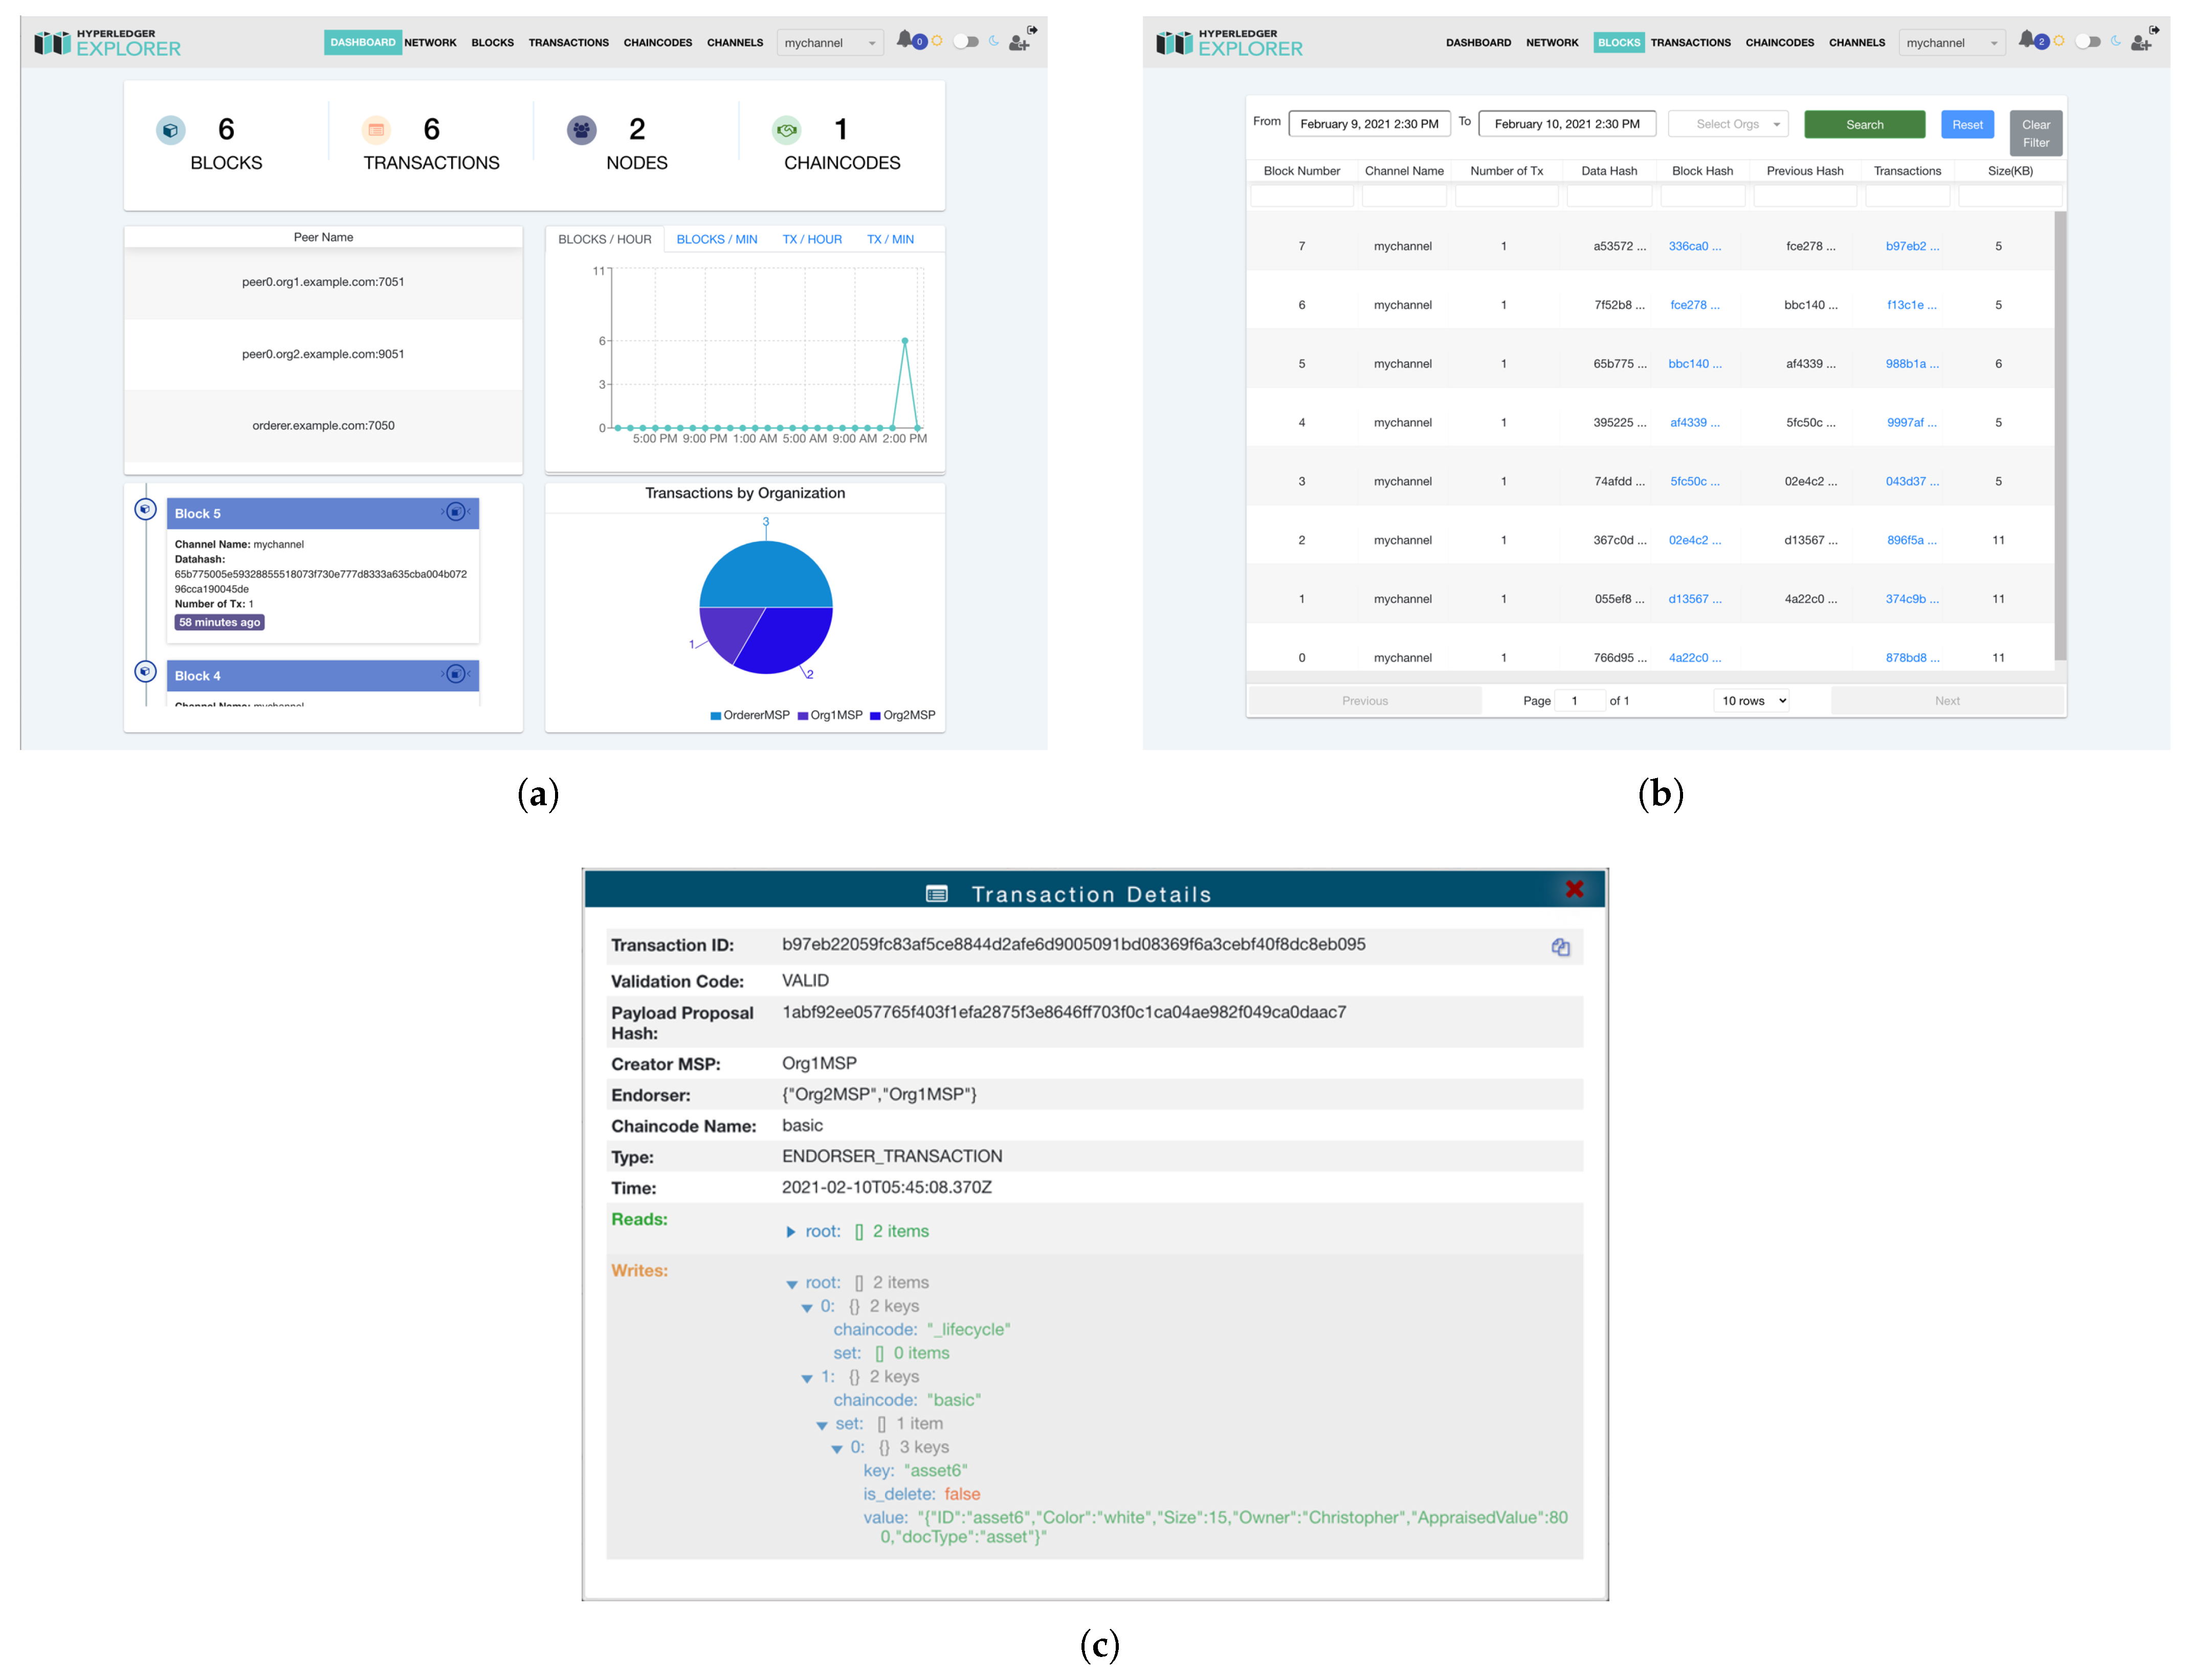Screen dimensions: 2189x1680
Task: Click the purple Nodes stat icon
Action: 581,130
